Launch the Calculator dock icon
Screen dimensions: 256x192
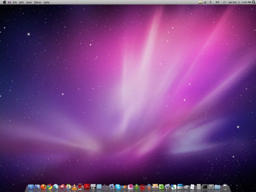(x=199, y=187)
